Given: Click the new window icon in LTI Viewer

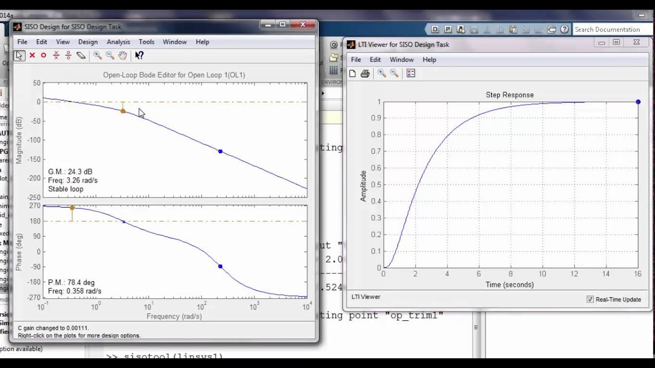Looking at the screenshot, I should (353, 74).
